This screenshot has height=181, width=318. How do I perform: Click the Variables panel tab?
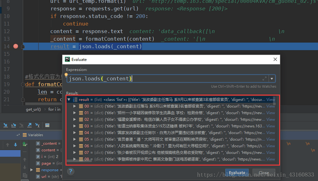(33, 135)
